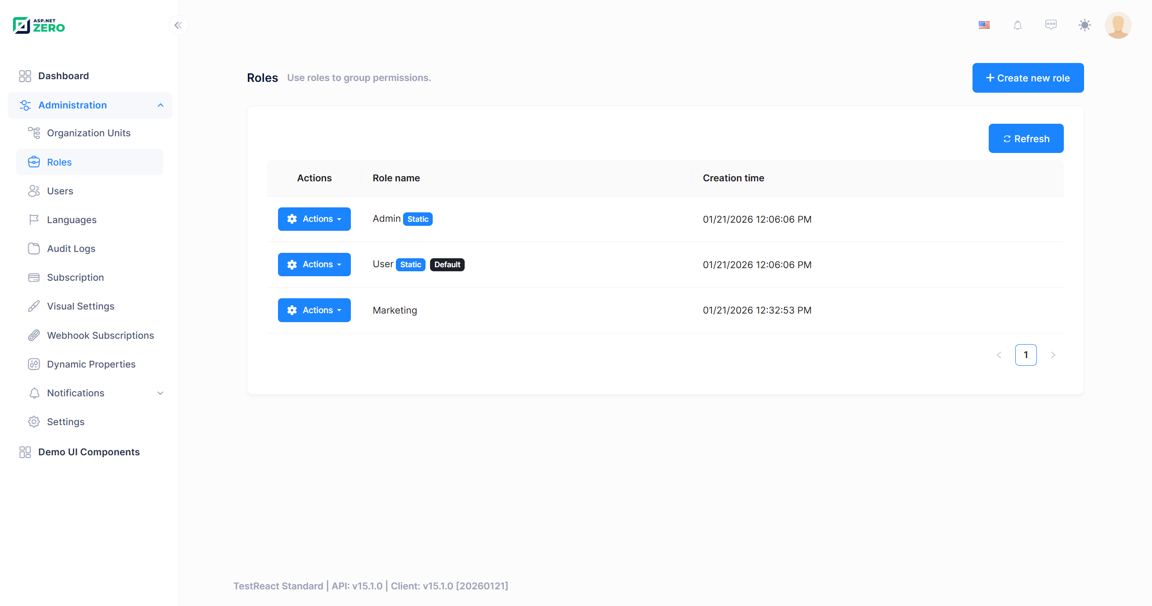Click the Default badge on User
The width and height of the screenshot is (1152, 606).
[x=447, y=265]
